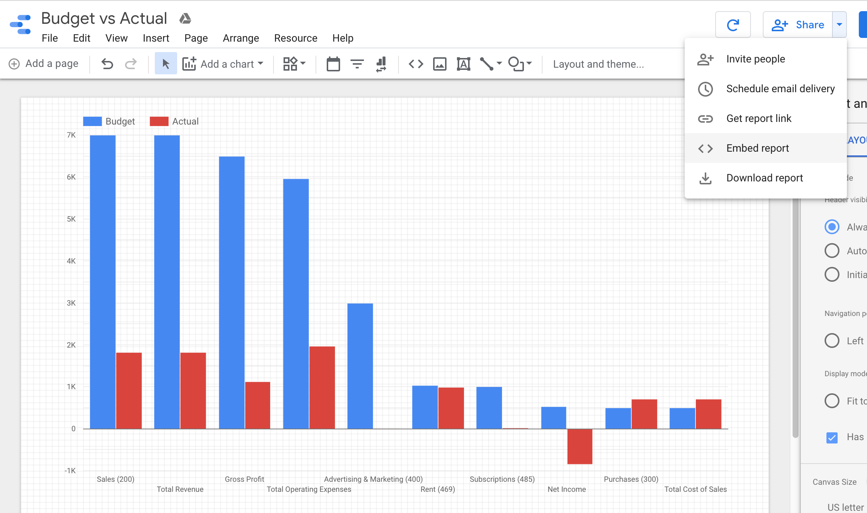Select the Fit to width display radio

[x=832, y=401]
